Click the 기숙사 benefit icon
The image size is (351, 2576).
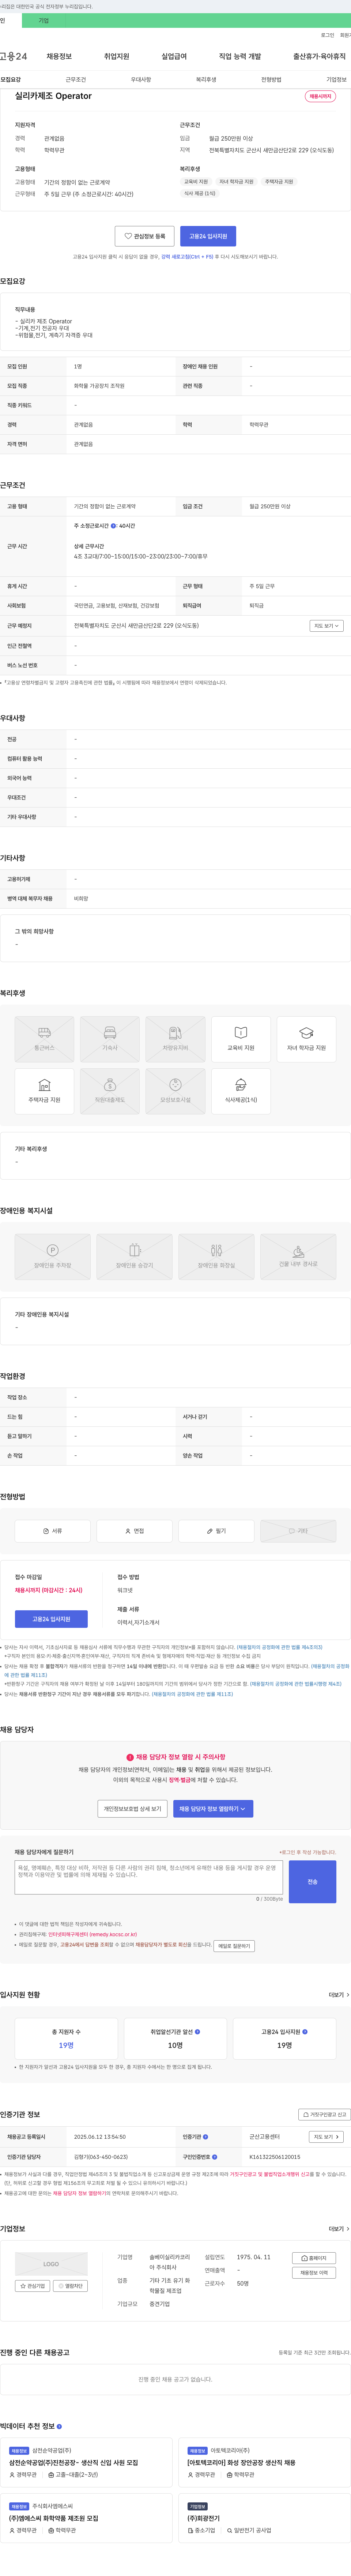[x=110, y=1039]
